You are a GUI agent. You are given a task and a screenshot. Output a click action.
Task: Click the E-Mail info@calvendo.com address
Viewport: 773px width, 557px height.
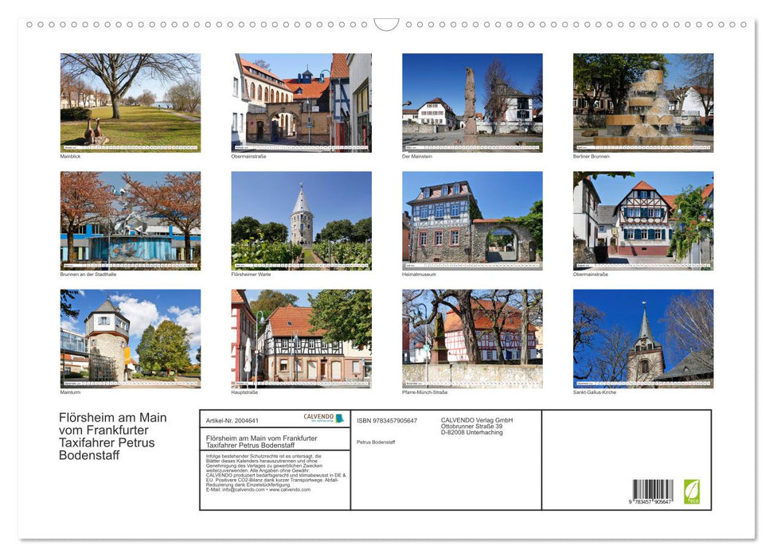point(237,489)
